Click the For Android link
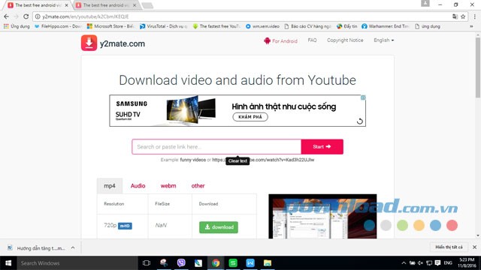Viewport: 481px width, 270px height. click(x=280, y=40)
